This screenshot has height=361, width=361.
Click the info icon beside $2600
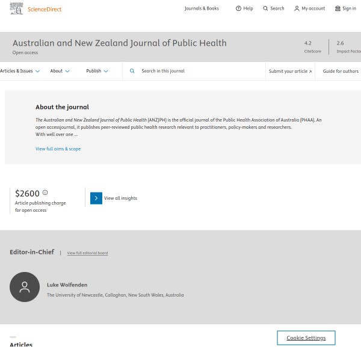click(45, 193)
